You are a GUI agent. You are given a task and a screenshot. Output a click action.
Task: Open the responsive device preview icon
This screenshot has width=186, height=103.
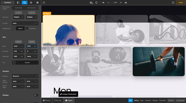point(96,2)
